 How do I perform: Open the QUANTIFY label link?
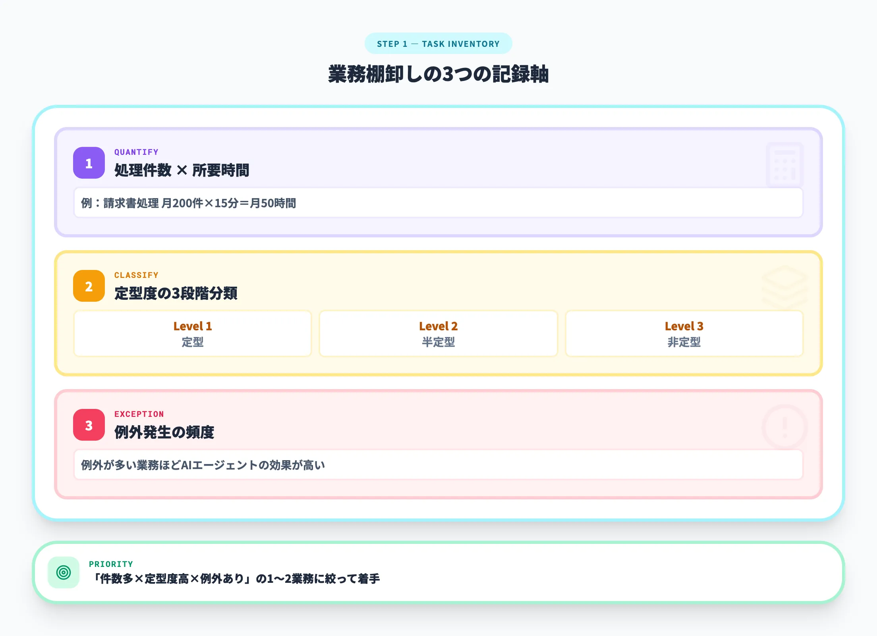pyautogui.click(x=136, y=152)
